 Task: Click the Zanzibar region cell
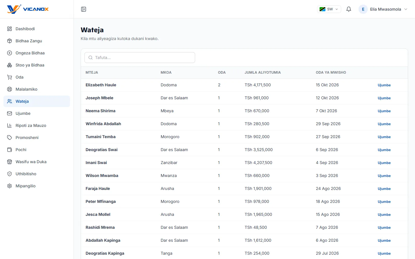pyautogui.click(x=169, y=163)
